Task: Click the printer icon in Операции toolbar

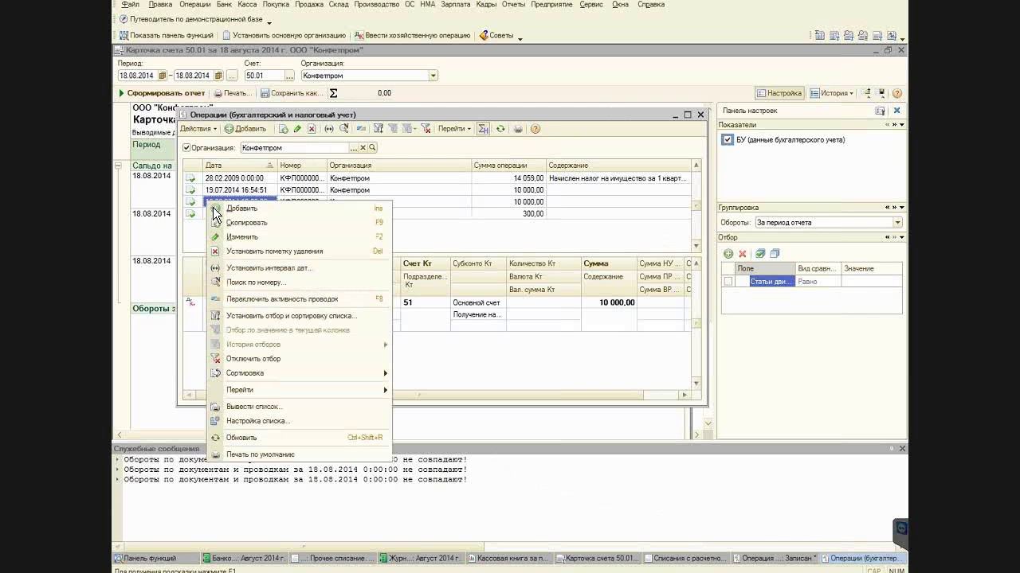Action: [x=518, y=129]
